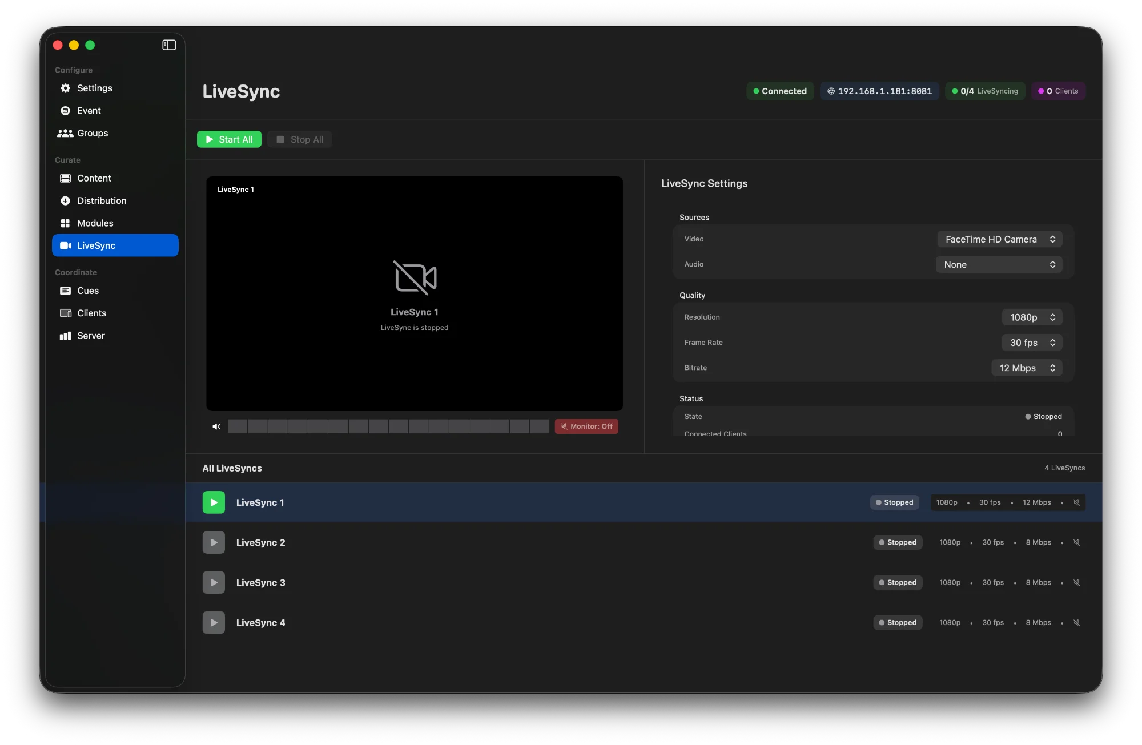Viewport: 1142px width, 745px height.
Task: Open the Distribution section
Action: tap(102, 200)
